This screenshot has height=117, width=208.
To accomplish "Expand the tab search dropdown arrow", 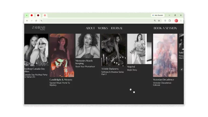I will [x=27, y=15].
